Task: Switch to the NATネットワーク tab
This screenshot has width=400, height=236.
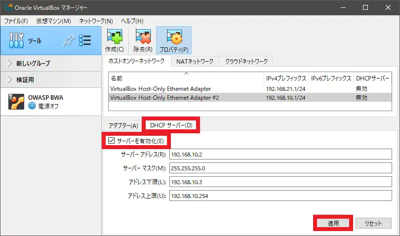Action: (195, 62)
